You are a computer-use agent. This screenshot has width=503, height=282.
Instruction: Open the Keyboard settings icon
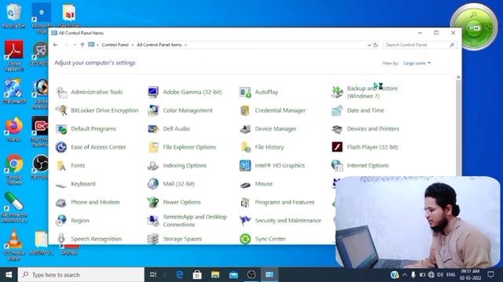(x=61, y=184)
